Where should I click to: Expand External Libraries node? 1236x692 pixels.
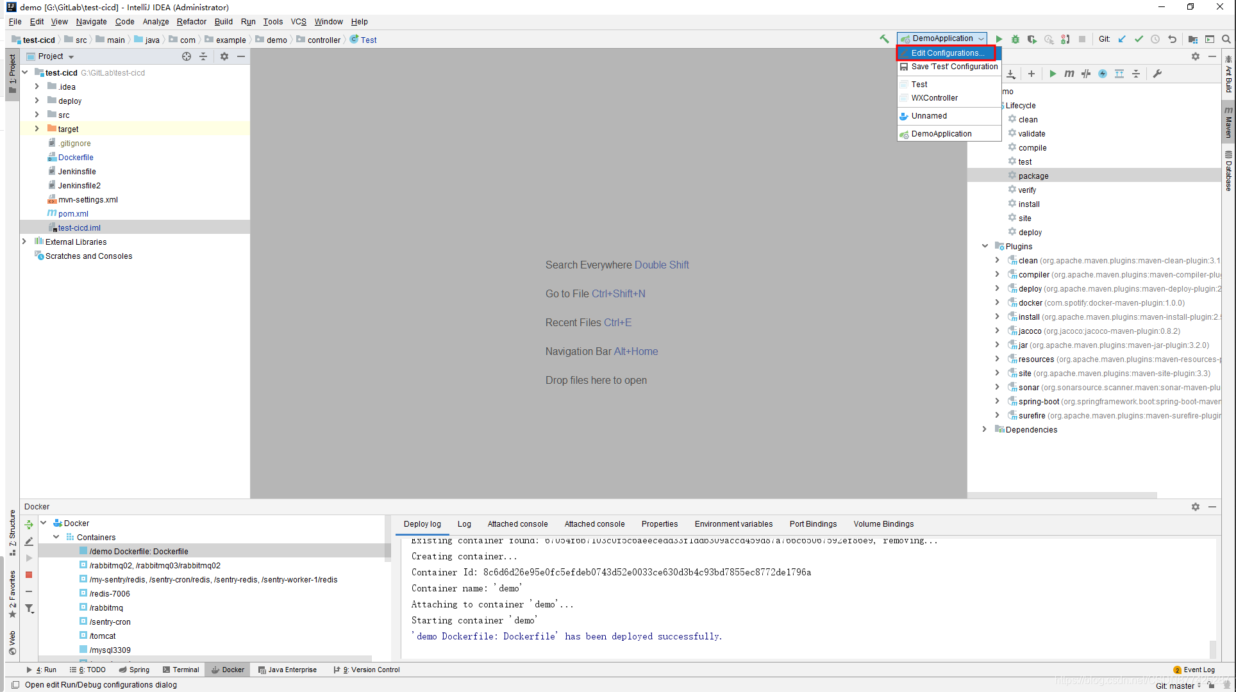(24, 242)
